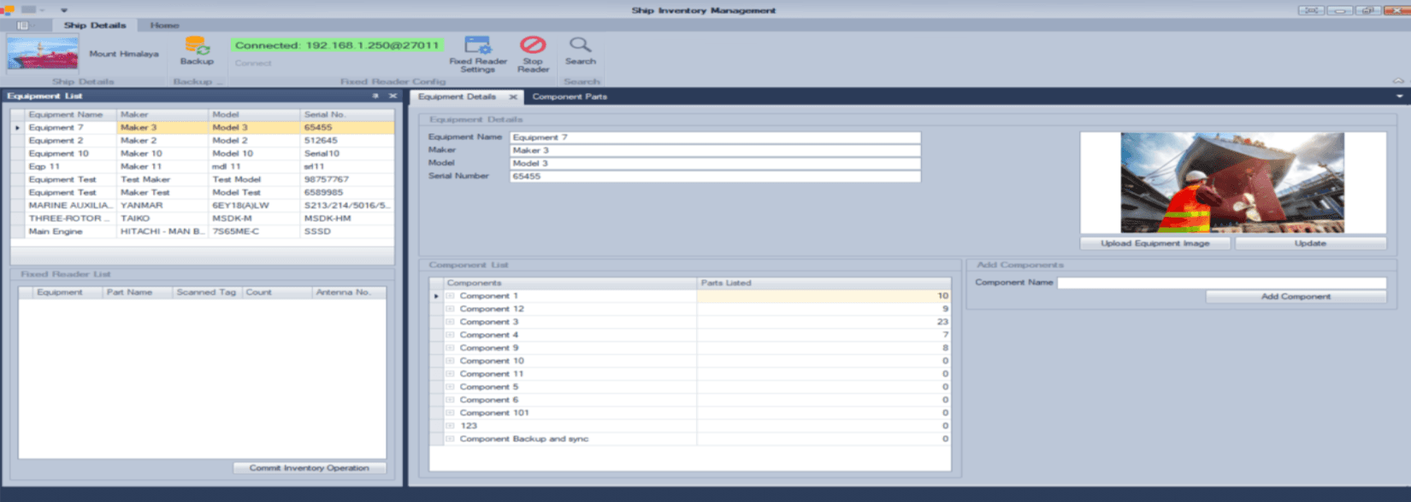Open Quick Access Toolbar customize dropdown

(x=63, y=10)
